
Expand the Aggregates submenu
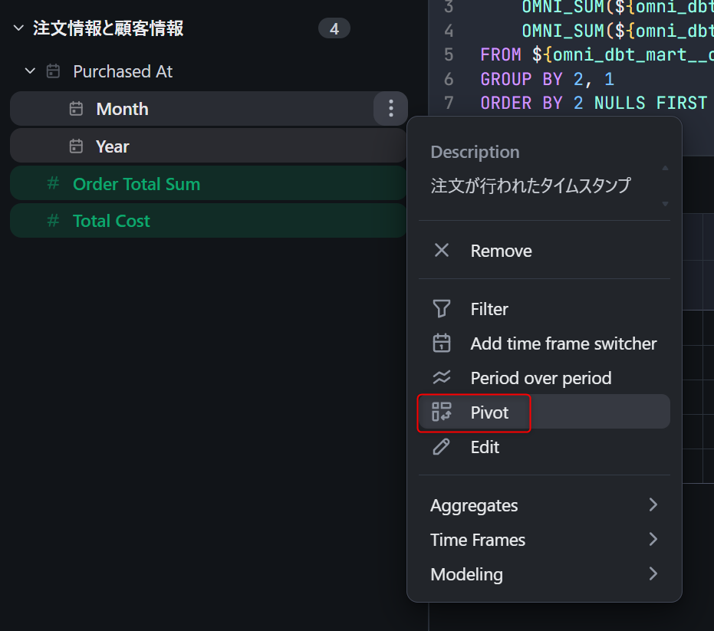653,505
